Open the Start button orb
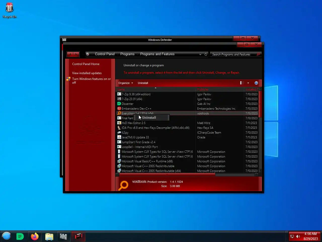Screen dimensions: 322x242 tap(7, 236)
